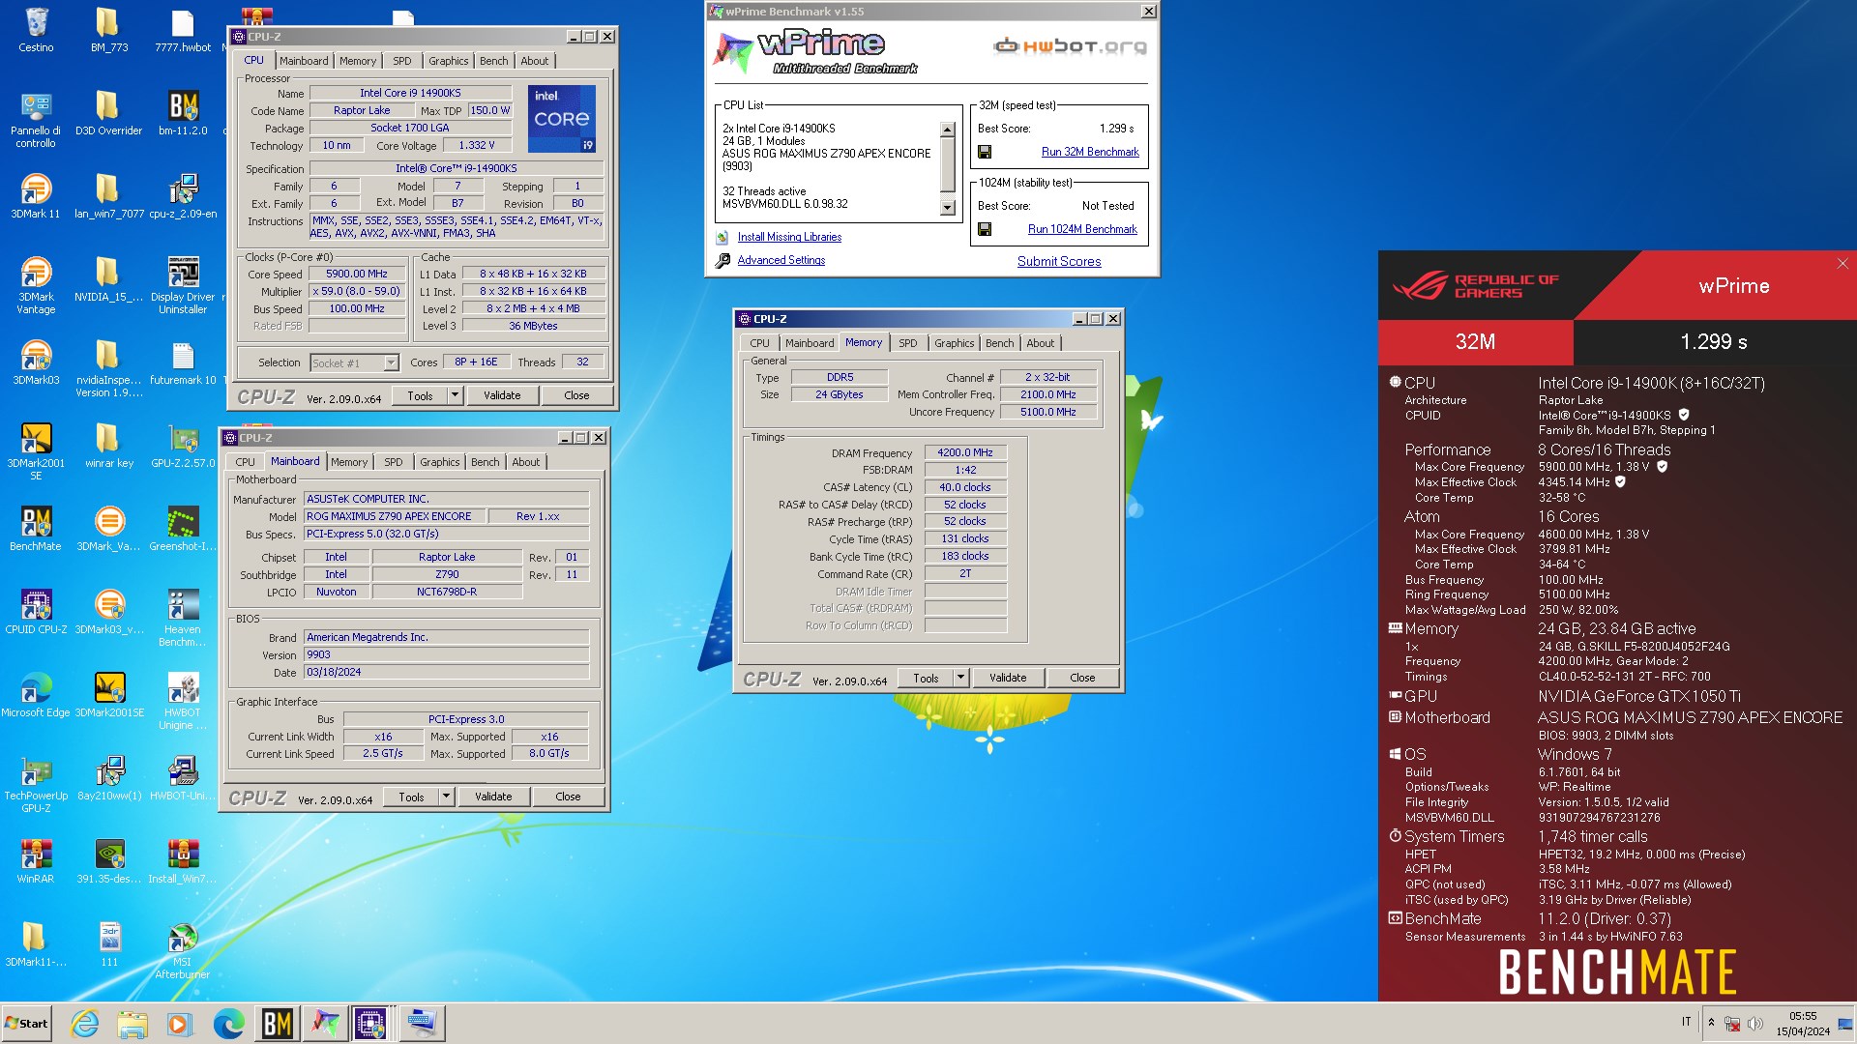Open the Bench tab in CPU-Z CPU window
1857x1044 pixels.
pyautogui.click(x=493, y=61)
